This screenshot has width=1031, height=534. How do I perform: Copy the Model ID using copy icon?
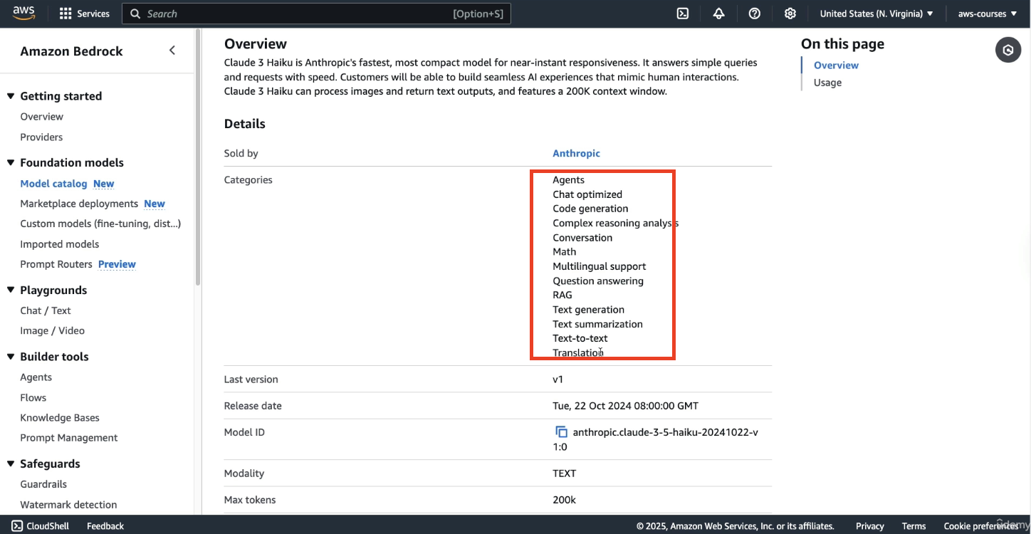pyautogui.click(x=561, y=432)
